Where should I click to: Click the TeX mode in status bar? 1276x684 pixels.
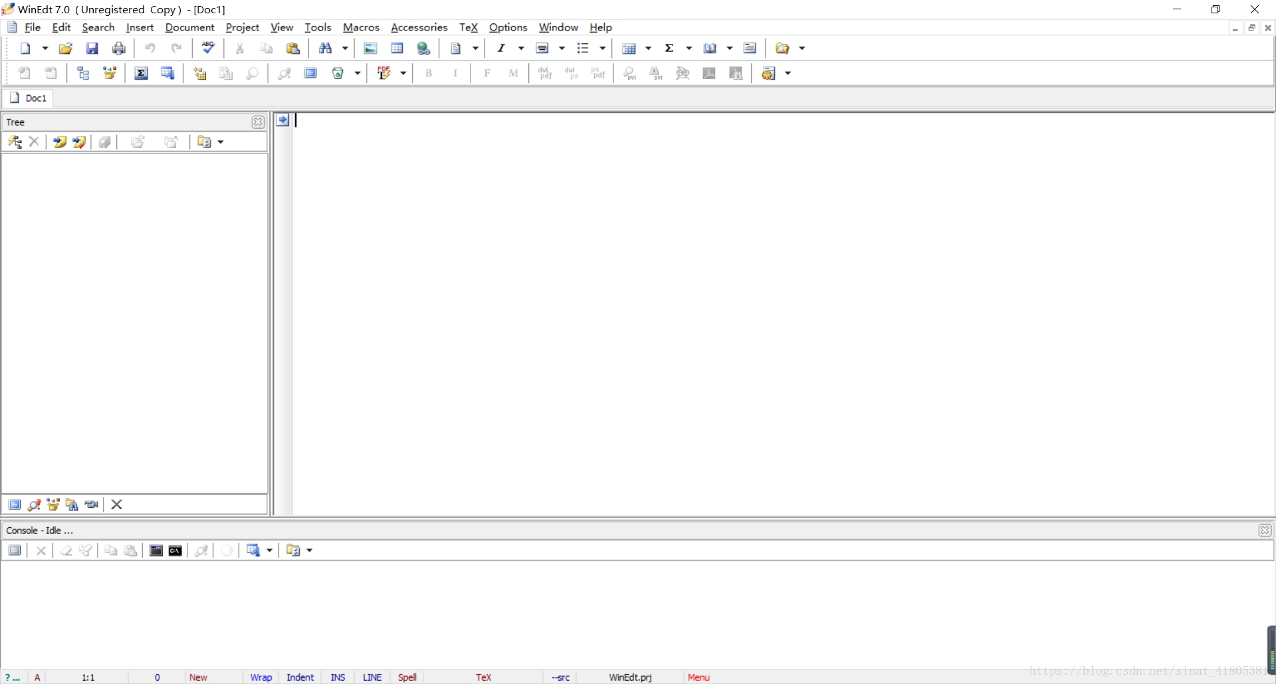click(484, 677)
